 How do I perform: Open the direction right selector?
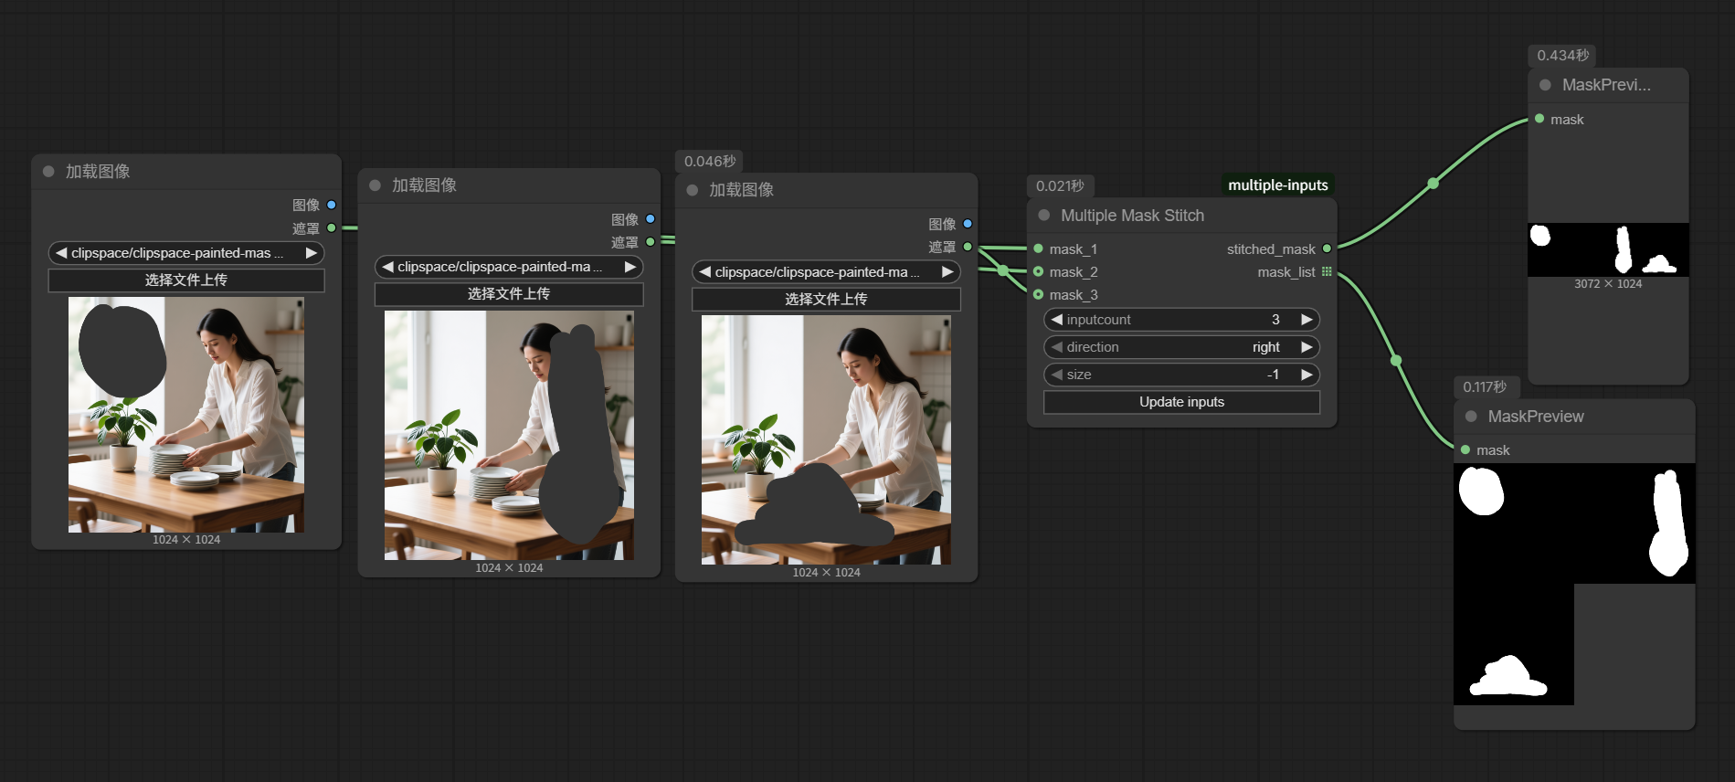click(x=1181, y=347)
